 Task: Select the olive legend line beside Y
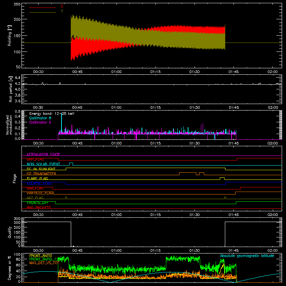point(43,12)
